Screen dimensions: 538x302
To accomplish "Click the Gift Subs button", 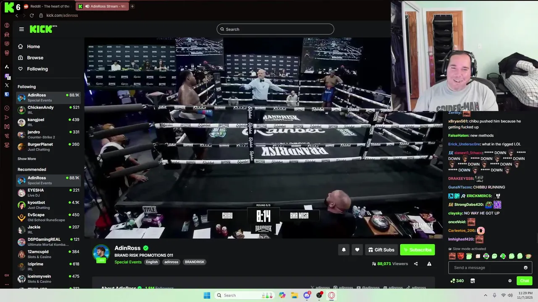I will coord(381,250).
